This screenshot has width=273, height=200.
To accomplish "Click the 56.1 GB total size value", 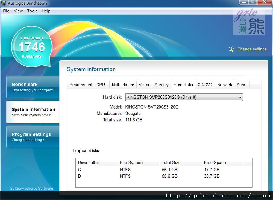I will [x=170, y=170].
